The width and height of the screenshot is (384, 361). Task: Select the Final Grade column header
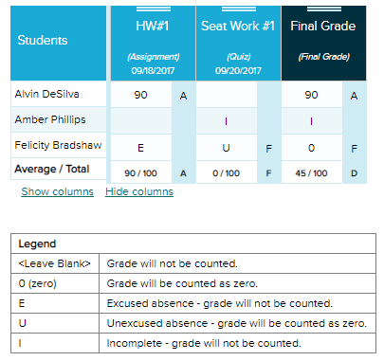point(324,44)
